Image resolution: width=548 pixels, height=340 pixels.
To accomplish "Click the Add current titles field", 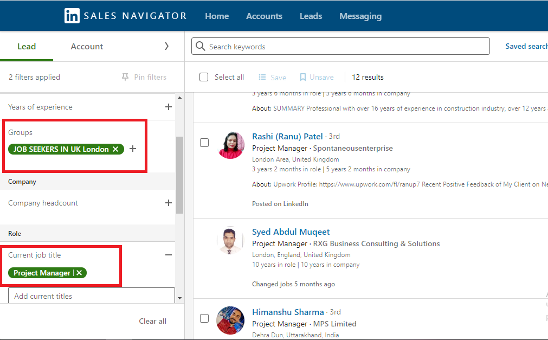I will 92,296.
